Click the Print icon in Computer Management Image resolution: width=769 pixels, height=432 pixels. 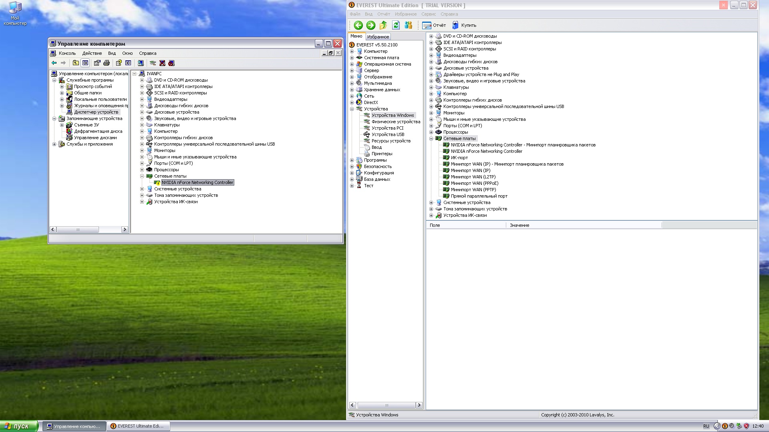(x=107, y=63)
